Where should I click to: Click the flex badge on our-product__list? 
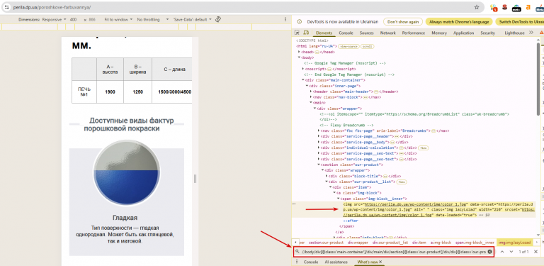(402, 182)
